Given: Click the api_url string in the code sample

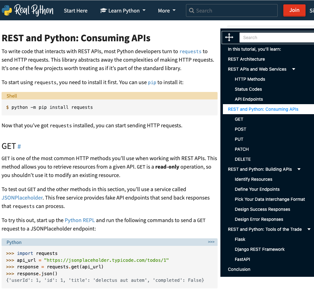Looking at the screenshot, I should [106, 260].
